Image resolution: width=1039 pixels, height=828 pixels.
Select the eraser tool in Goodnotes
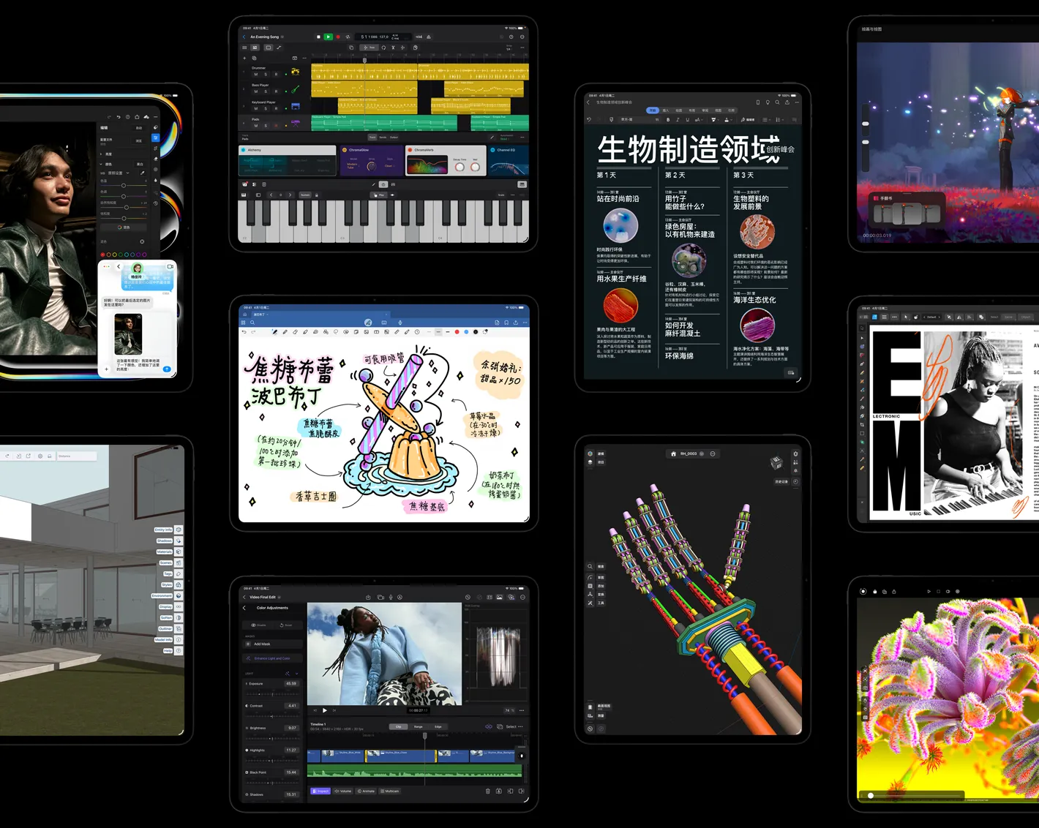point(295,332)
